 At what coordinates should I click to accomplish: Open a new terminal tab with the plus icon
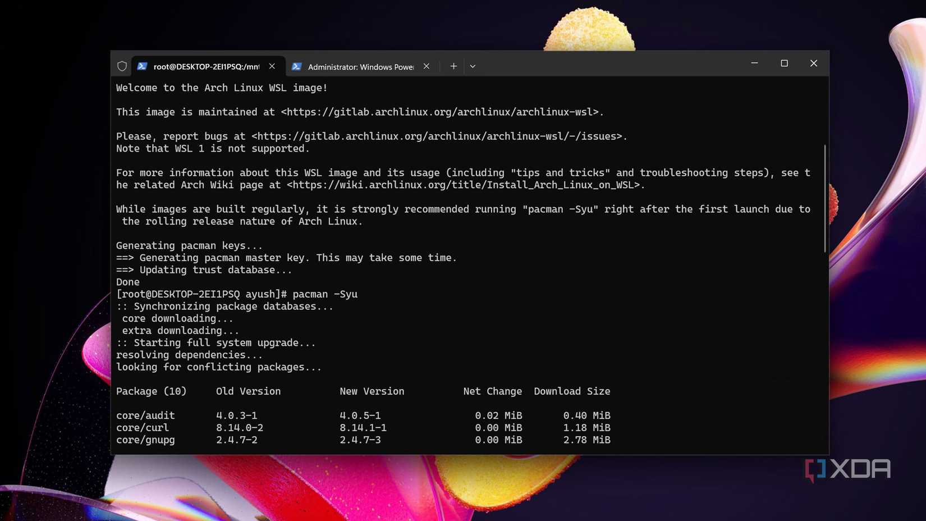(453, 66)
